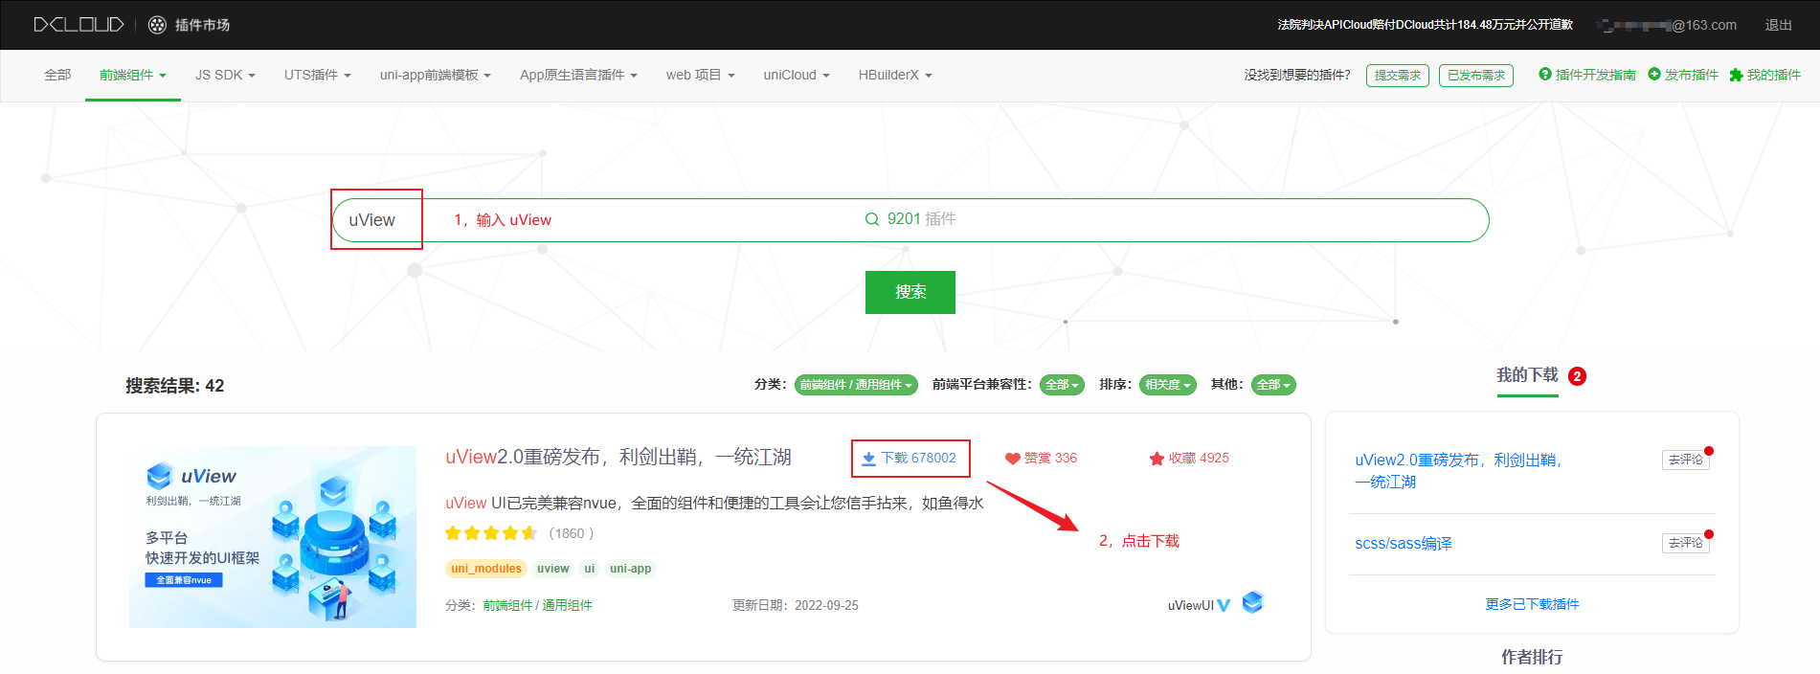Focus the search box containing uView

pyautogui.click(x=910, y=220)
